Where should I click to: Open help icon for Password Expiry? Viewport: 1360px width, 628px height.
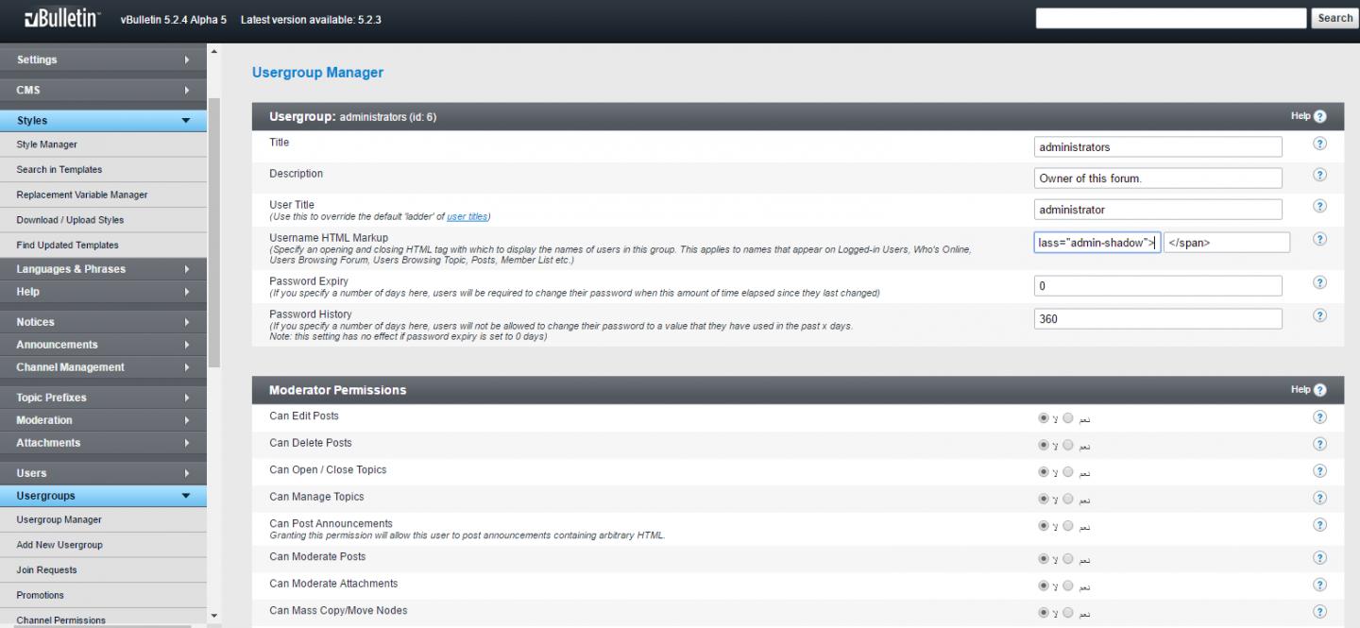(x=1320, y=282)
